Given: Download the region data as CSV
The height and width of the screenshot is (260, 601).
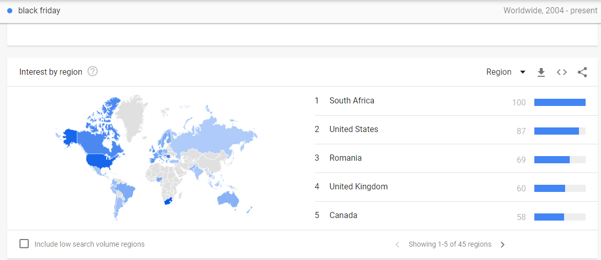Looking at the screenshot, I should click(x=541, y=72).
